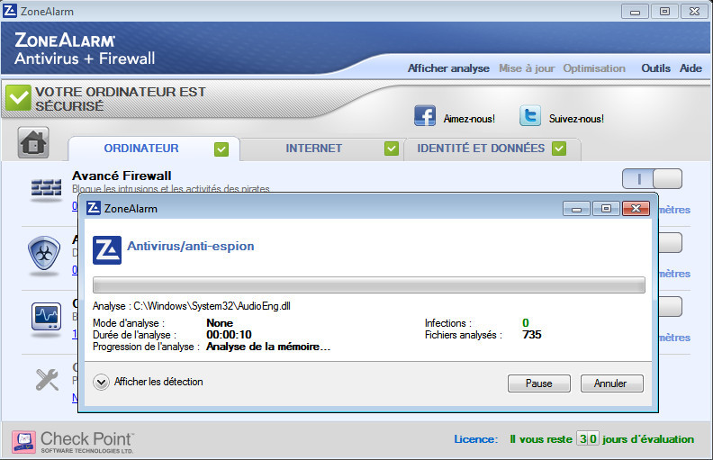Click the wrench and screwdriver tools icon

47,380
